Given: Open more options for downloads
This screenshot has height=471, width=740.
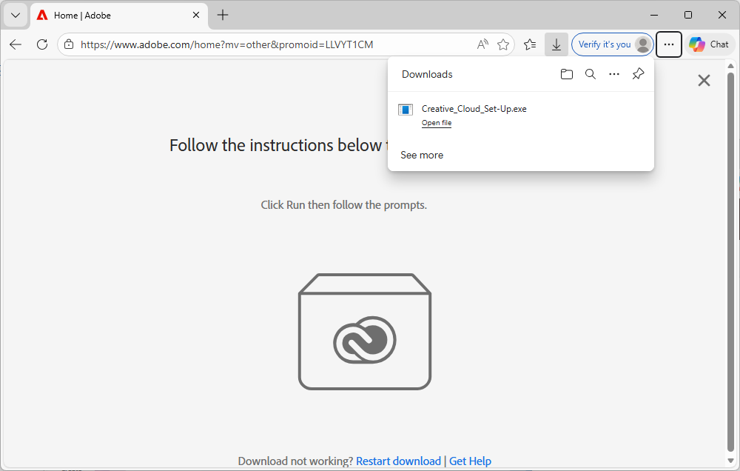Looking at the screenshot, I should point(614,74).
